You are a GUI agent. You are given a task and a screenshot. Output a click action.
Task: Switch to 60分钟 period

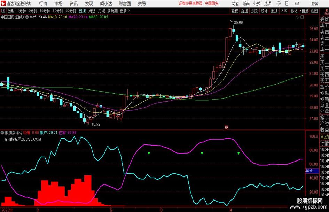71,11
